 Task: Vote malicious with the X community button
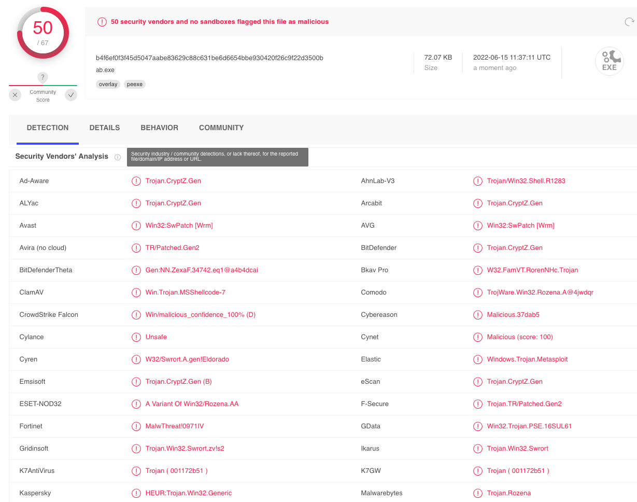(x=15, y=95)
